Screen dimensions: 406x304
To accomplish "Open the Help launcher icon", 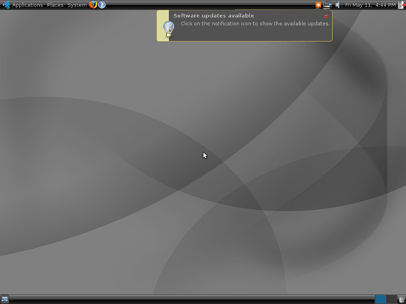I will pos(102,4).
